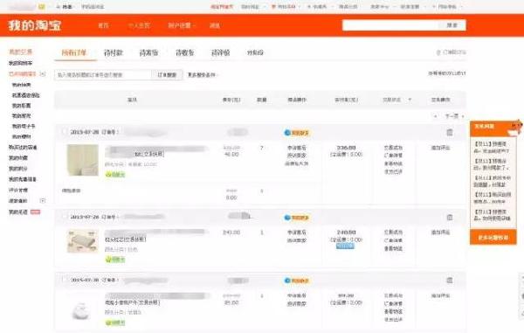Image resolution: width=524 pixels, height=333 pixels.
Task: Delete the 240.00 pillow order with trash icon
Action: 450,218
